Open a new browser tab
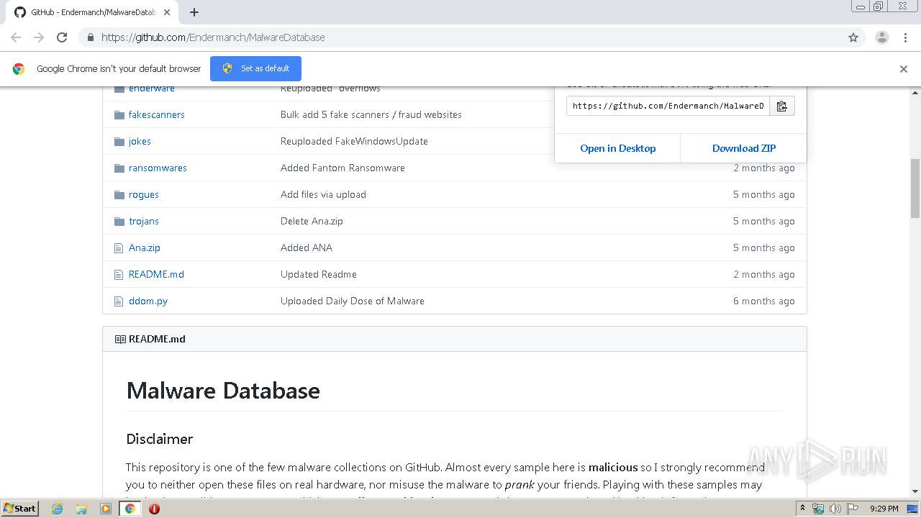The height and width of the screenshot is (518, 921). point(194,12)
